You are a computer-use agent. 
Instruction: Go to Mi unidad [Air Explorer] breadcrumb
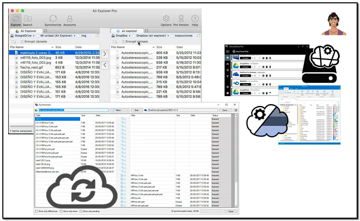click(x=54, y=36)
